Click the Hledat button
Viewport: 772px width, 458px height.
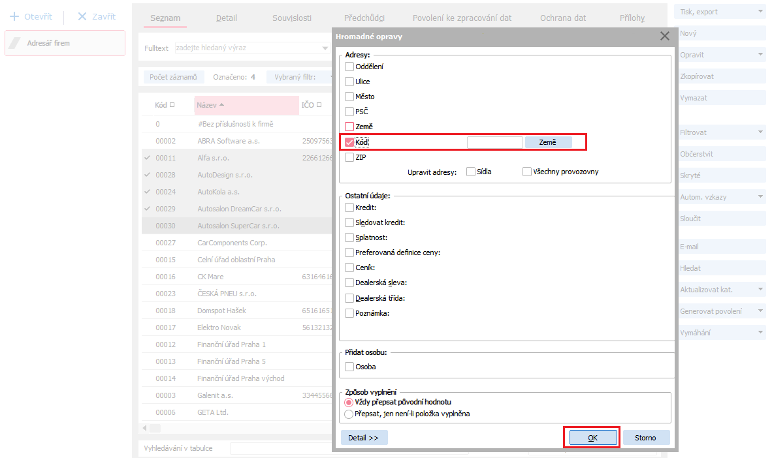(722, 268)
